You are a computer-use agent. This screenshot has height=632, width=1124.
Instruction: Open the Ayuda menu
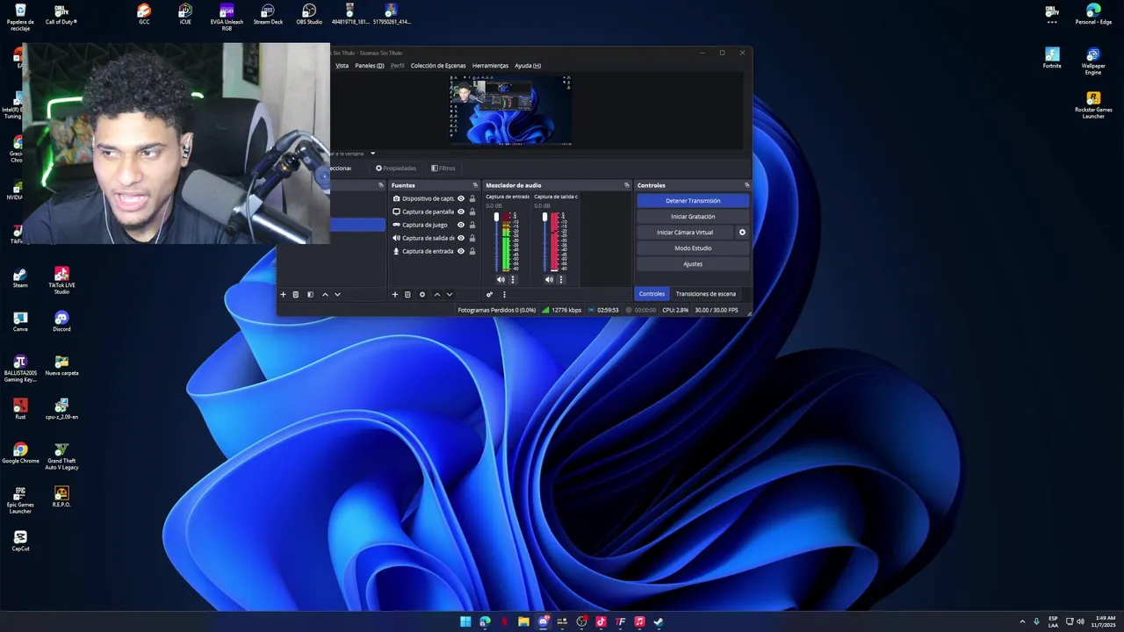tap(528, 66)
